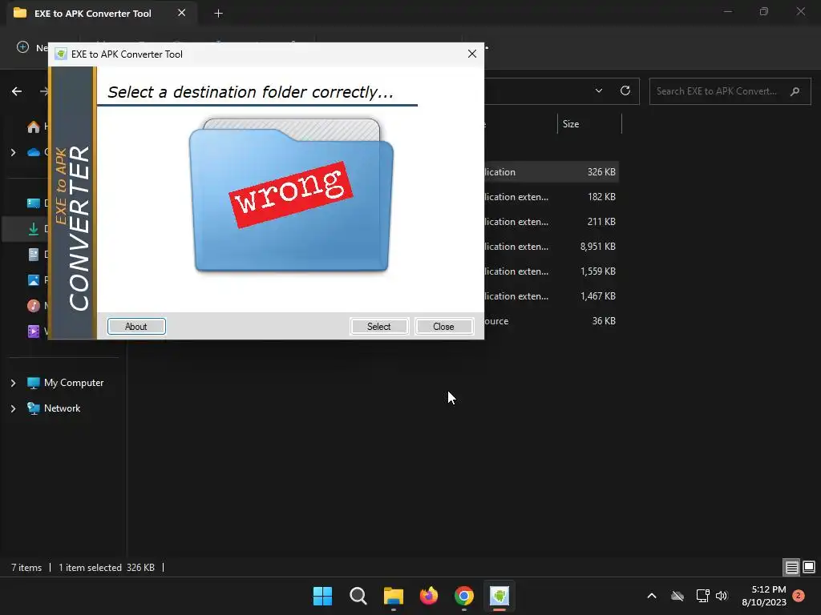The width and height of the screenshot is (821, 615).
Task: Click the New plus icon in Explorer toolbar
Action: pos(22,47)
